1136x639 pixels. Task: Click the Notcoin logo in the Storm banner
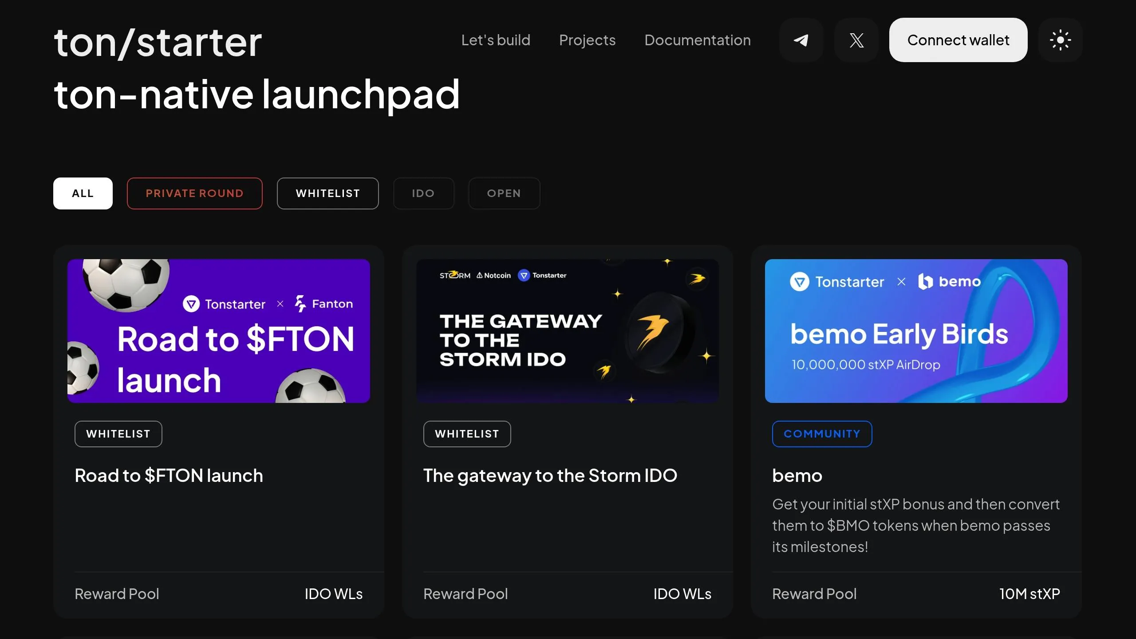coord(494,275)
